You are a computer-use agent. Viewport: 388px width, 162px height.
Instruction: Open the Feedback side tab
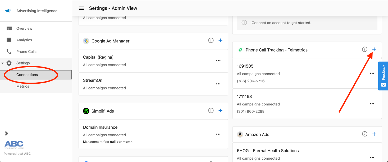383,76
